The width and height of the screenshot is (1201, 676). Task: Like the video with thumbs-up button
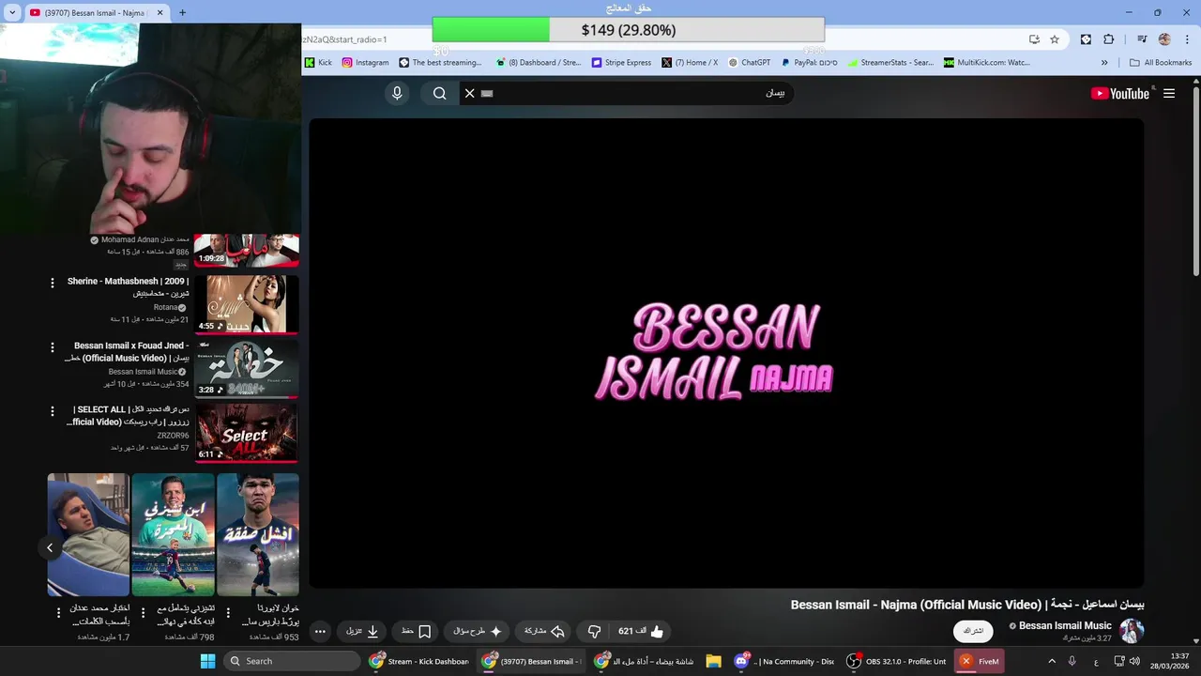click(x=642, y=632)
